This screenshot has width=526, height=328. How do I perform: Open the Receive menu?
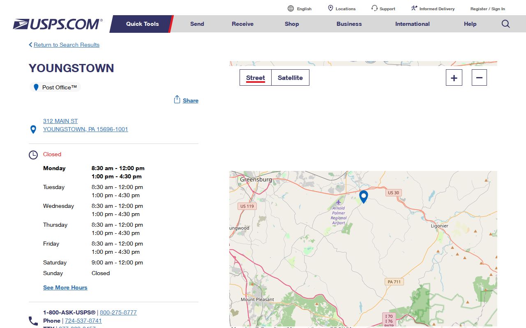pyautogui.click(x=242, y=24)
